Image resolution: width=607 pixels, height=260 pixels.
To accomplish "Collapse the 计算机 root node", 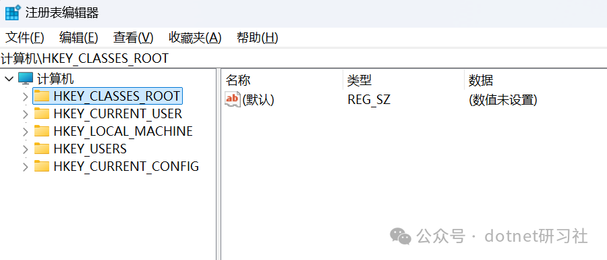I will point(9,79).
